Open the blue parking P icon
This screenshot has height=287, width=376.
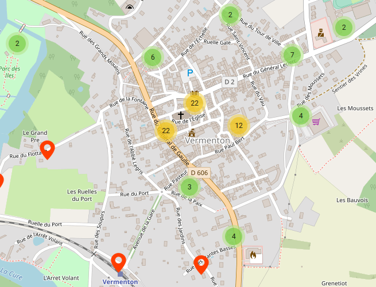190,73
